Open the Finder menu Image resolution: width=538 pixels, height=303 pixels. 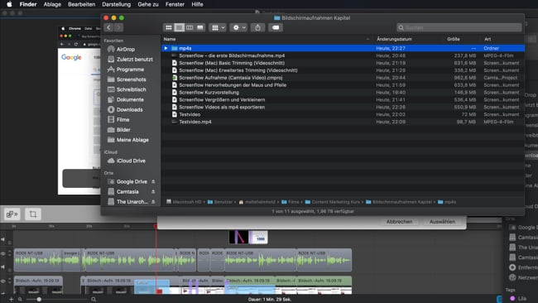click(x=28, y=4)
